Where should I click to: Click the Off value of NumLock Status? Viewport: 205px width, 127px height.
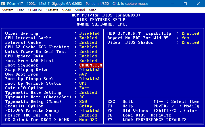[83, 83]
